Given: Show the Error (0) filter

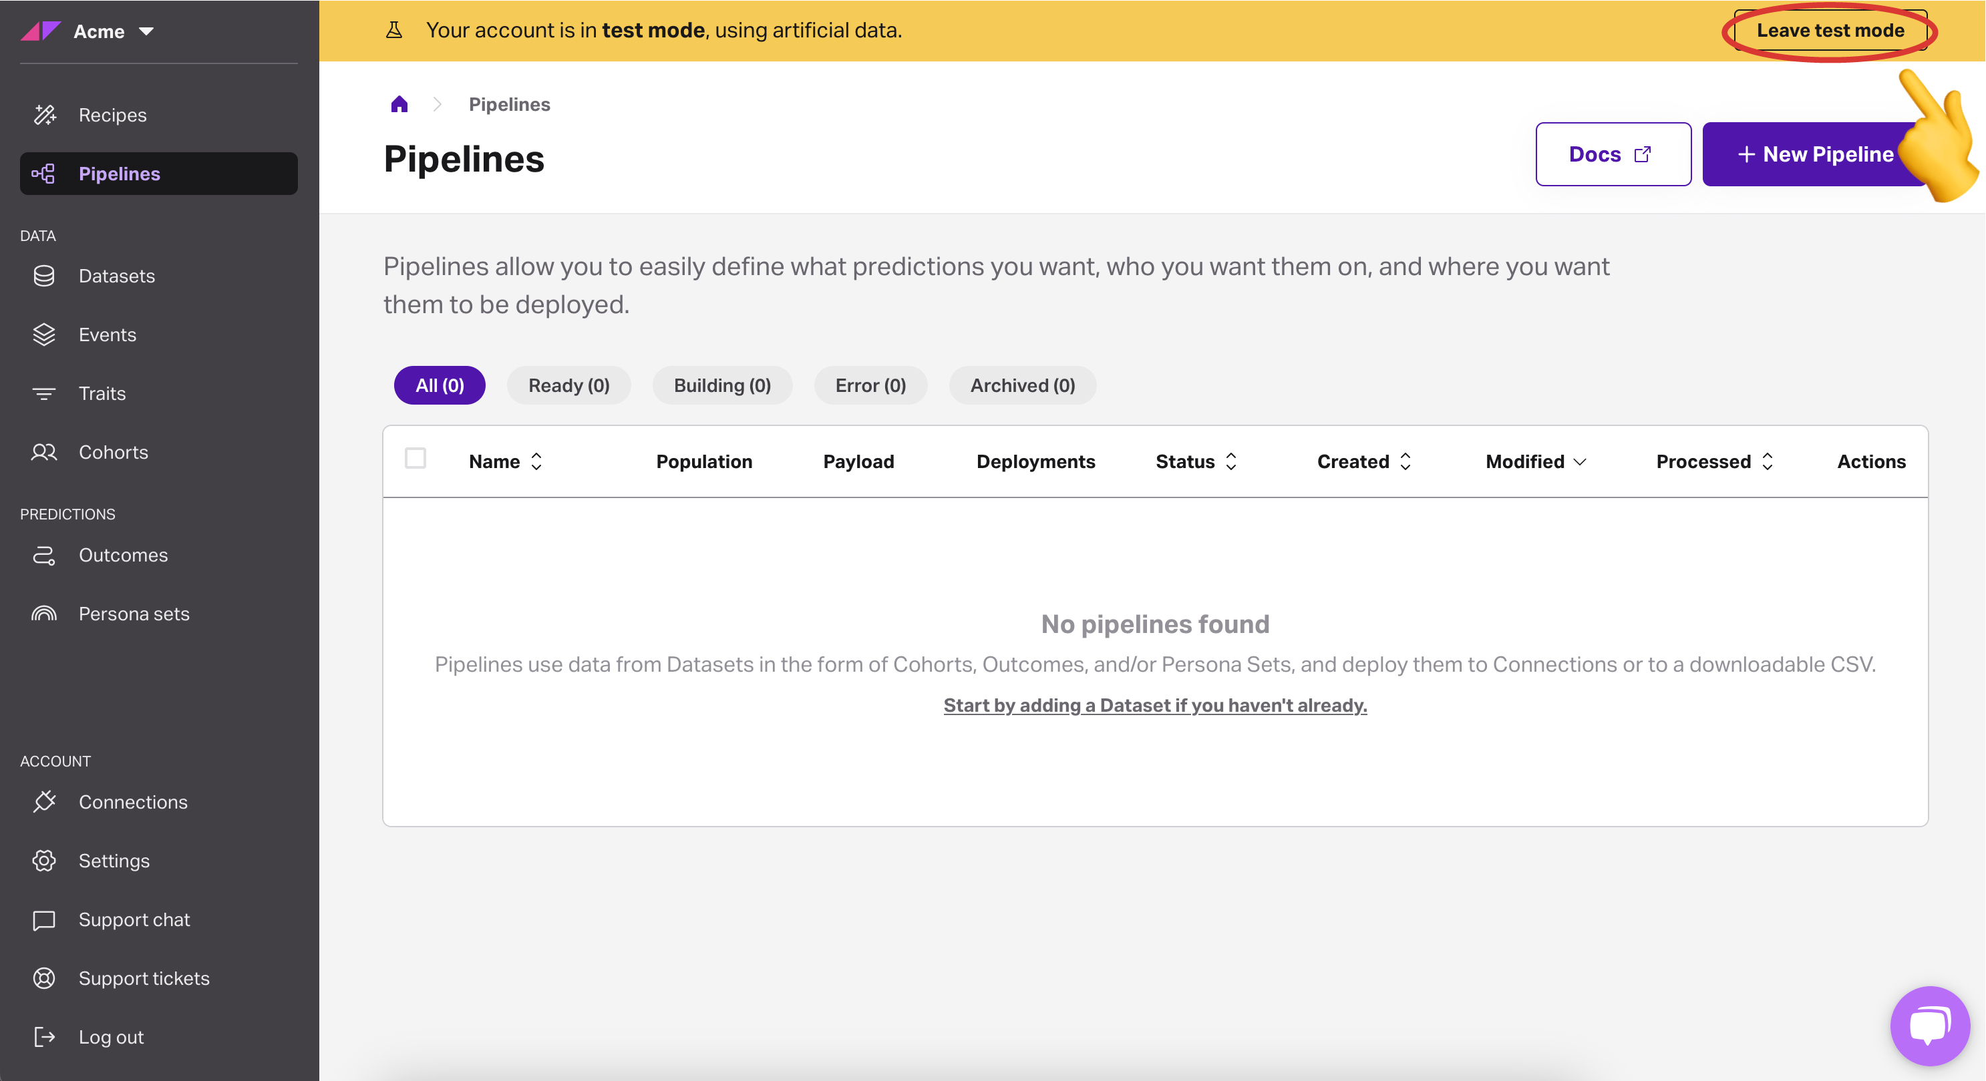Looking at the screenshot, I should pos(870,385).
